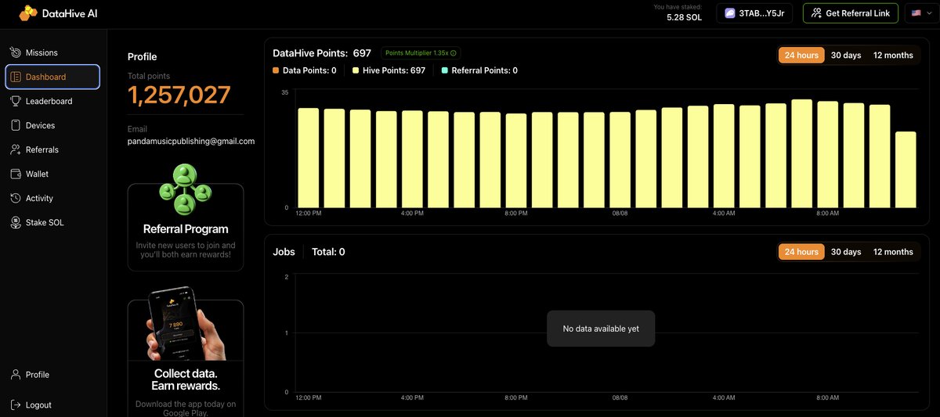Screen dimensions: 940x417
Task: Click the No data available yet message
Action: coord(601,329)
